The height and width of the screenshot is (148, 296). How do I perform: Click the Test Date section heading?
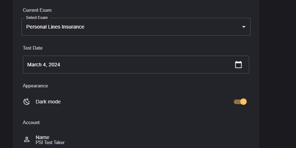click(33, 48)
